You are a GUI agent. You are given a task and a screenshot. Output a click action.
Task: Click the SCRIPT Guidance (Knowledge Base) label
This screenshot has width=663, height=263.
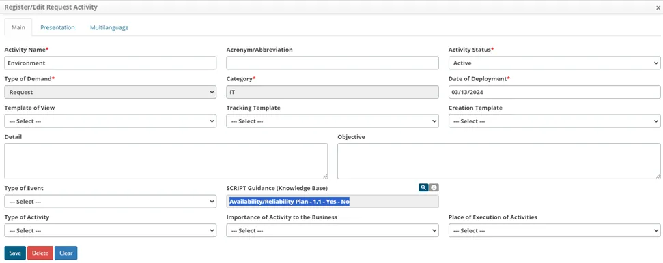click(277, 188)
